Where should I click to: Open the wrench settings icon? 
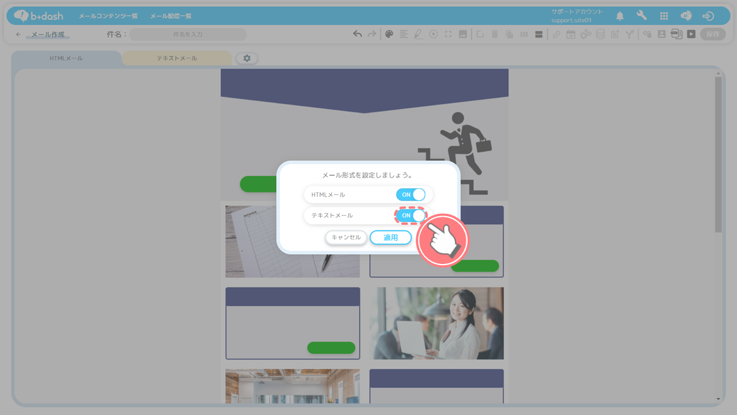[641, 16]
